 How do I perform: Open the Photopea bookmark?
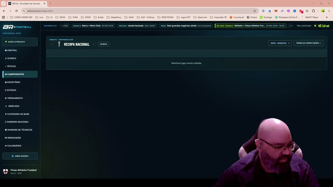click(287, 17)
